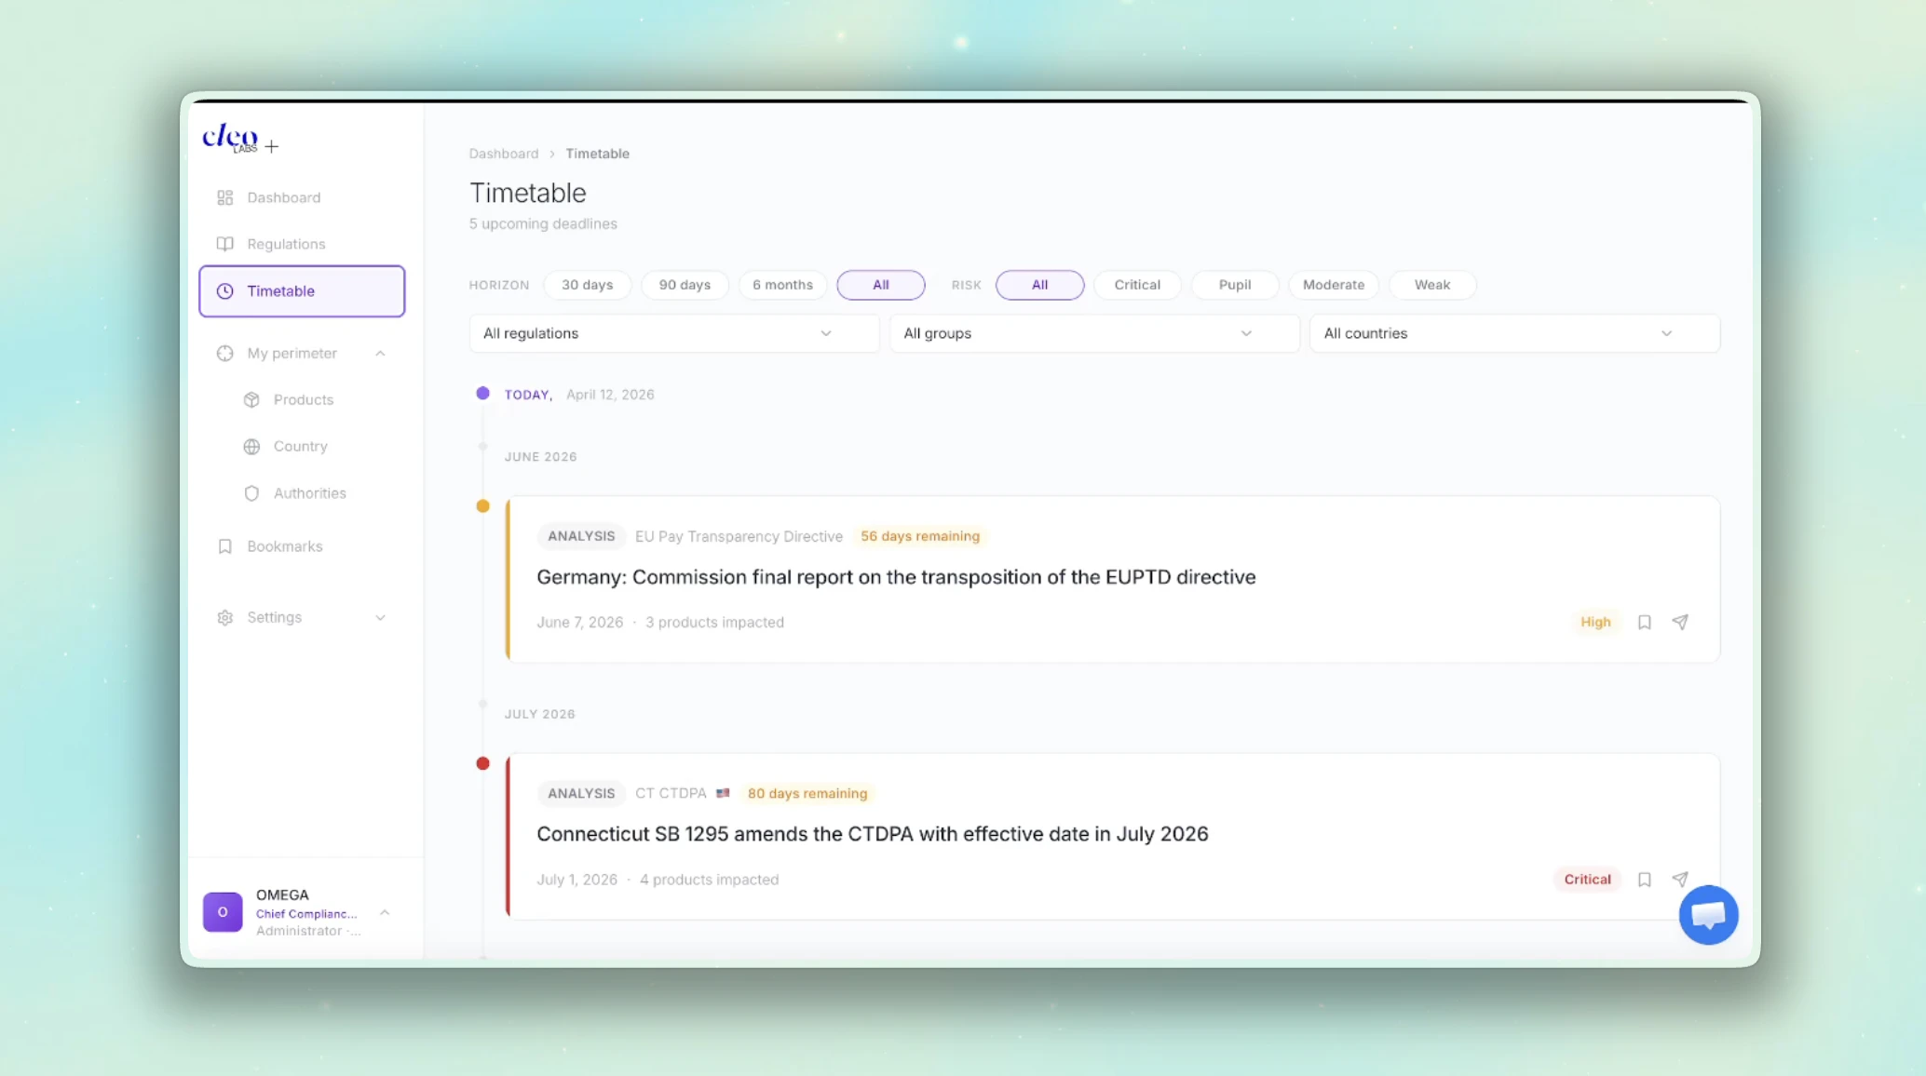Click the red July timeline marker

coord(482,763)
